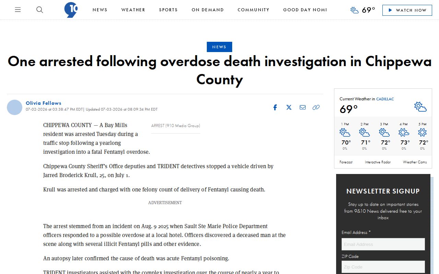Click the 2 PM forecast icon

tap(364, 133)
